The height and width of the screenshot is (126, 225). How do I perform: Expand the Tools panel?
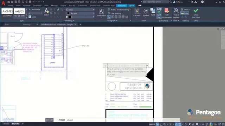coord(176,21)
